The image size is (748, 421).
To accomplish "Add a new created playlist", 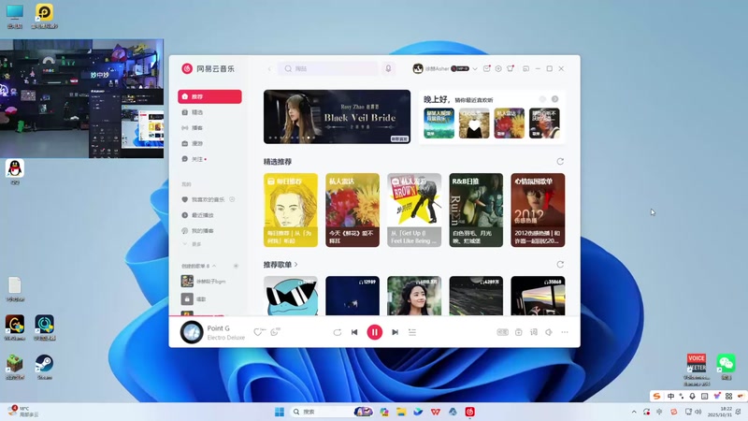I will point(236,266).
